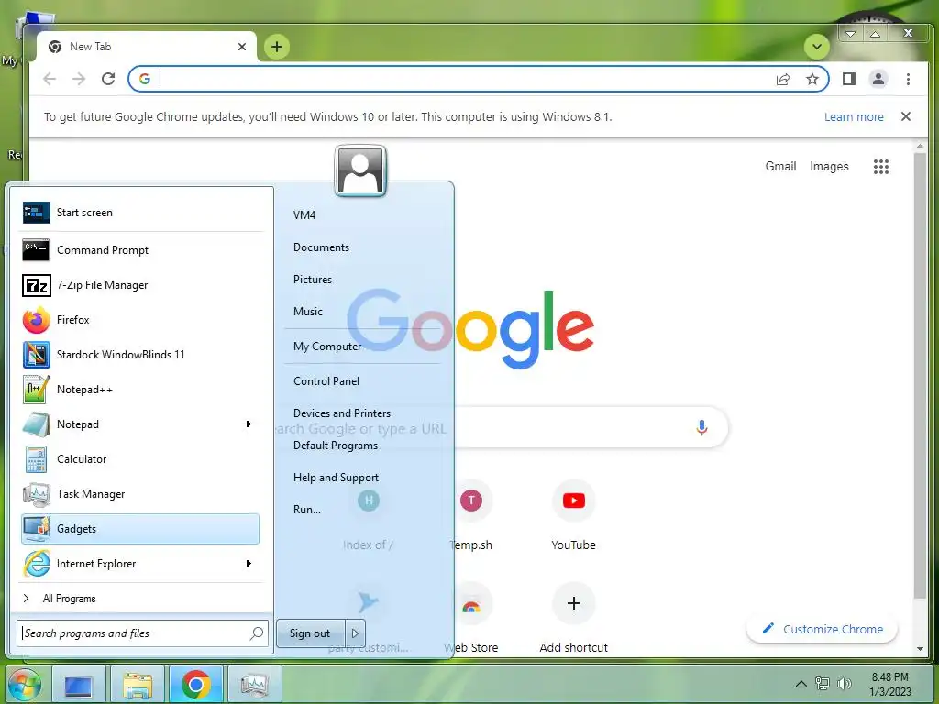The image size is (939, 704).
Task: Open network icon in tray
Action: pyautogui.click(x=823, y=684)
